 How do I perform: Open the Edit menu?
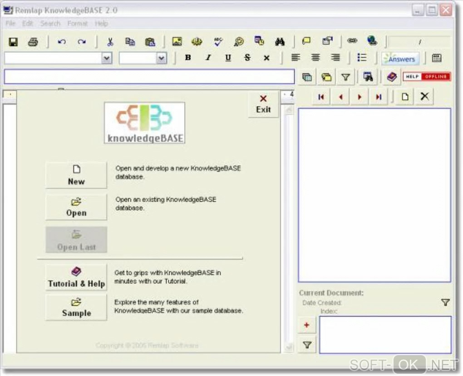[x=27, y=23]
